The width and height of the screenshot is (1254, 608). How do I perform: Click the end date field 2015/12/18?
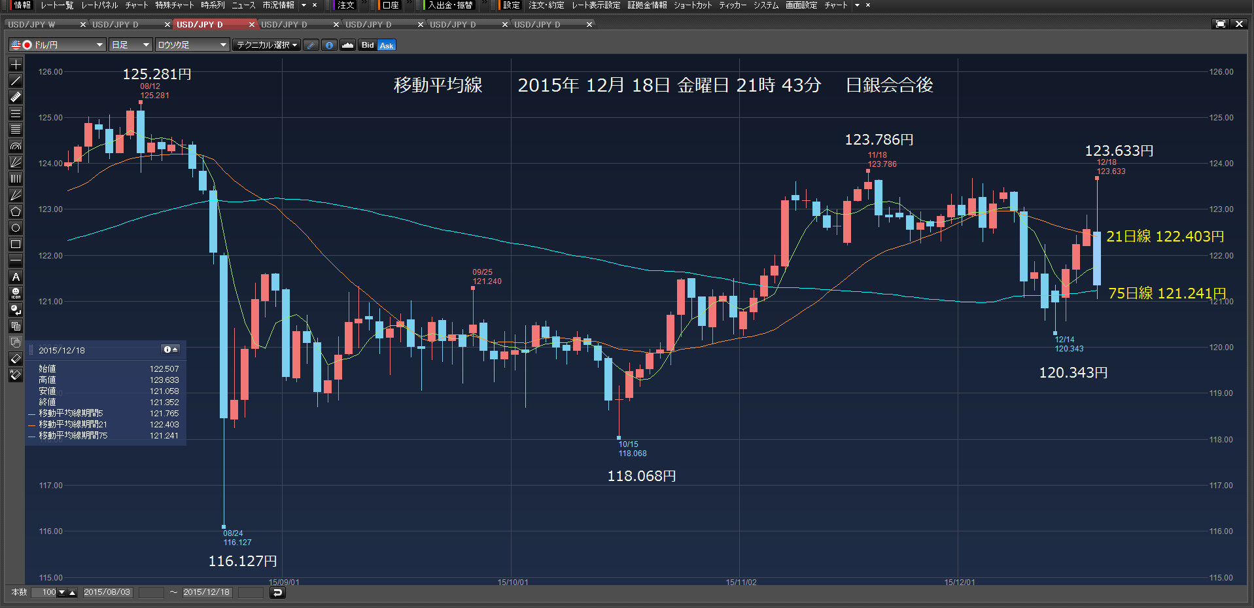pos(207,592)
